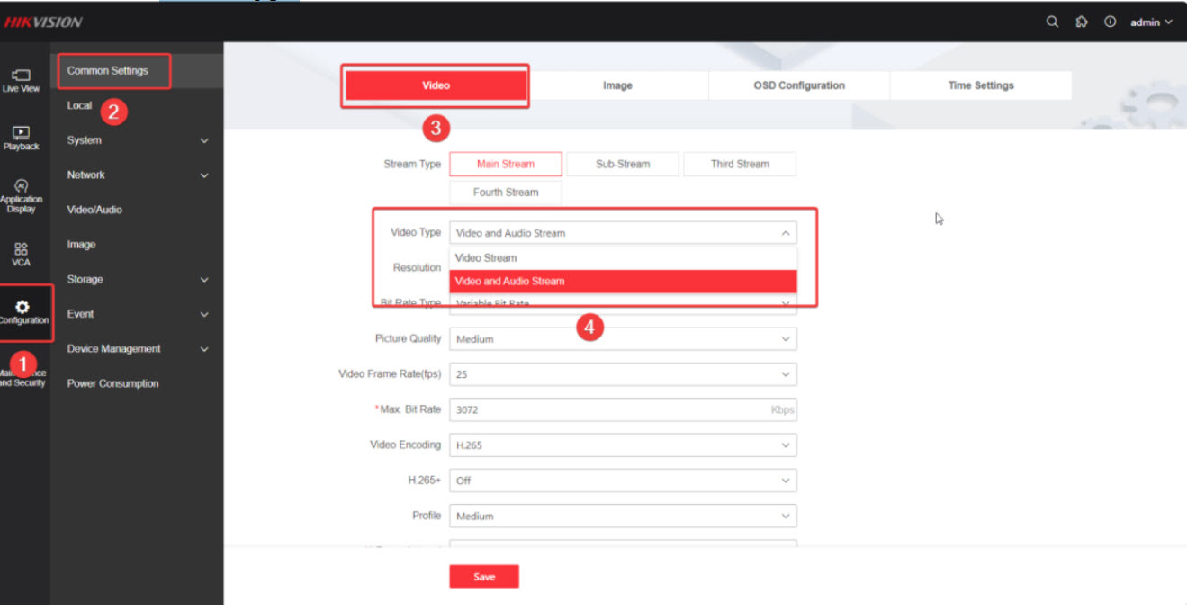Viewport: 1187px width, 611px height.
Task: Open the admin user menu
Action: [x=1151, y=22]
